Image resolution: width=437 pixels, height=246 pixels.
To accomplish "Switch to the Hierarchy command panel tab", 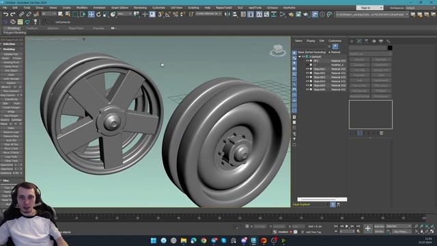I will click(367, 41).
